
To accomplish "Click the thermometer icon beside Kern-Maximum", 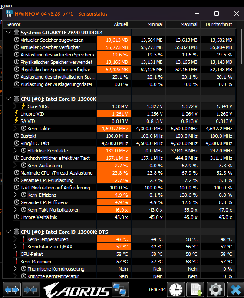I will pyautogui.click(x=16, y=262).
